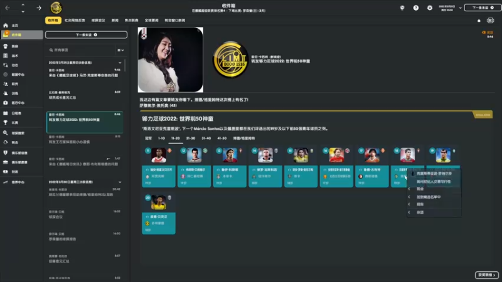Click 下一条未读 button above message list
The height and width of the screenshot is (282, 502).
coord(86,34)
